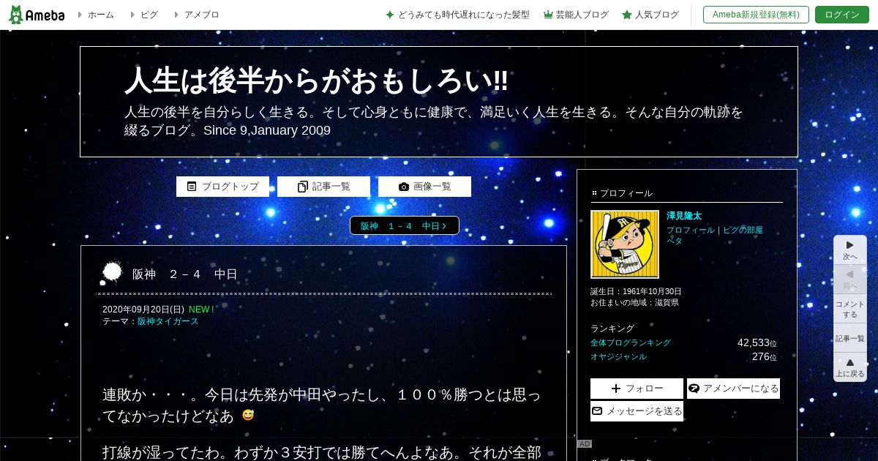
Task: Click the Ameba logo icon
Action: [x=36, y=15]
